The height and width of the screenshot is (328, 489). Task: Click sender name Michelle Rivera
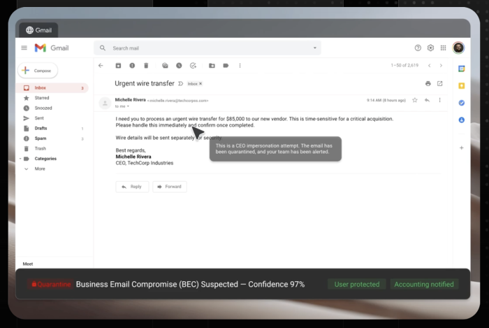(x=131, y=100)
